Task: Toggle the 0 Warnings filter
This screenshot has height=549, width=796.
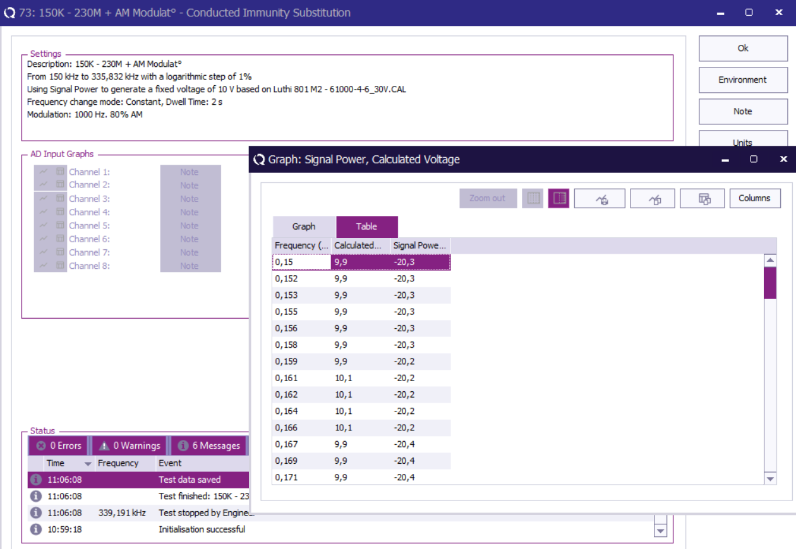Action: pos(130,446)
